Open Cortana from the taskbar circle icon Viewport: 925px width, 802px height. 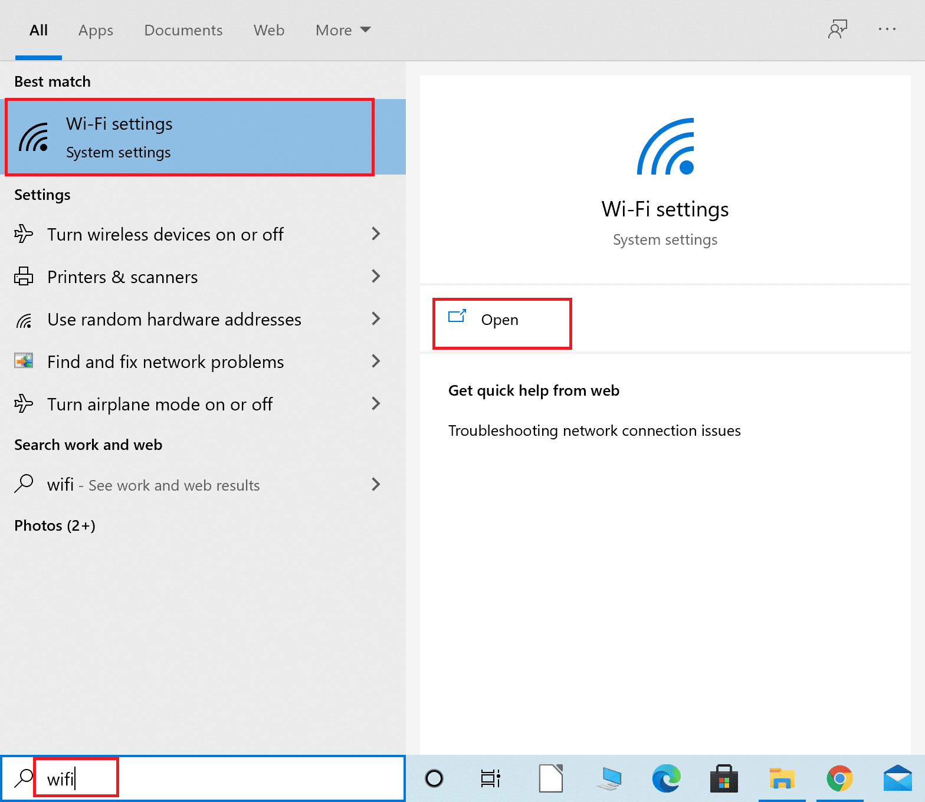pos(434,778)
